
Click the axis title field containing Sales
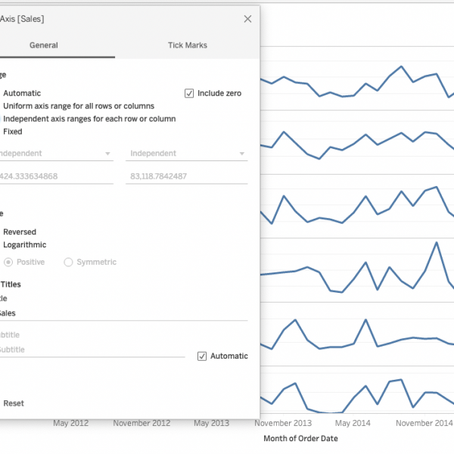[x=121, y=313]
